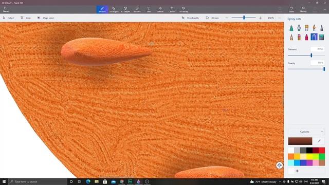Open Mixed reality
329x185 pixels.
(x=190, y=18)
